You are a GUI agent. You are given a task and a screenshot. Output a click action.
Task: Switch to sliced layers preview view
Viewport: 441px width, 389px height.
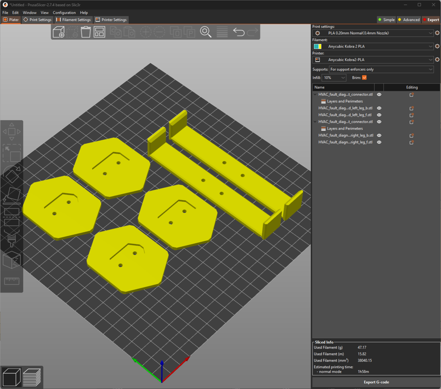click(32, 377)
